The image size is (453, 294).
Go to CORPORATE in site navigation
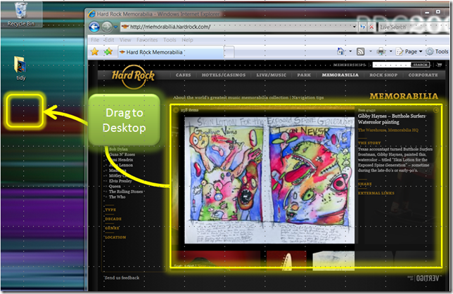point(423,75)
